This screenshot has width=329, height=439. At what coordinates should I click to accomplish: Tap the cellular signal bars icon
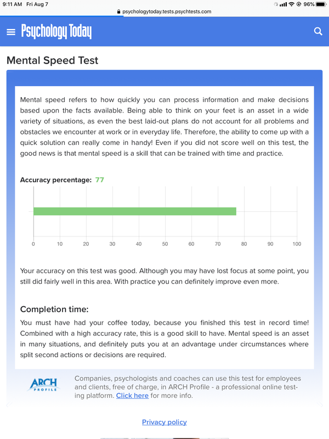click(x=283, y=4)
